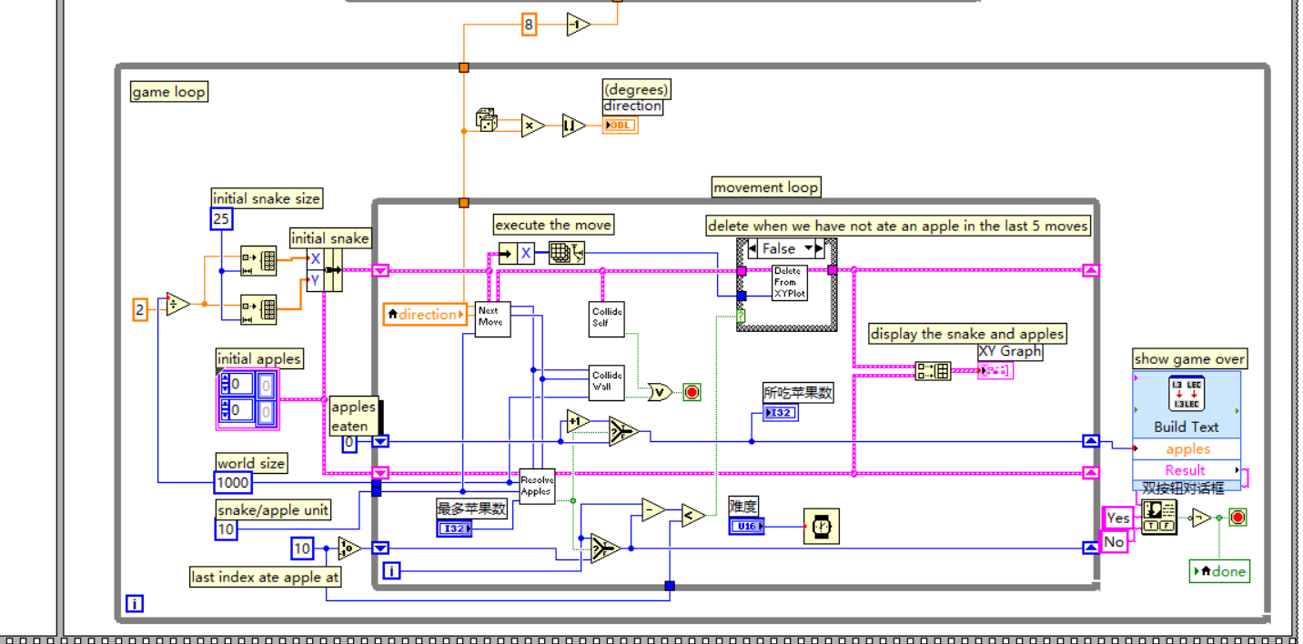The image size is (1303, 644).
Task: Select the Collide Wall subVI
Action: pos(607,383)
